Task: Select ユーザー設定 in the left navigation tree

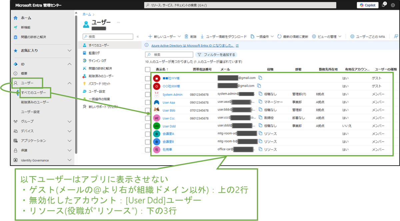Action: tap(30, 112)
